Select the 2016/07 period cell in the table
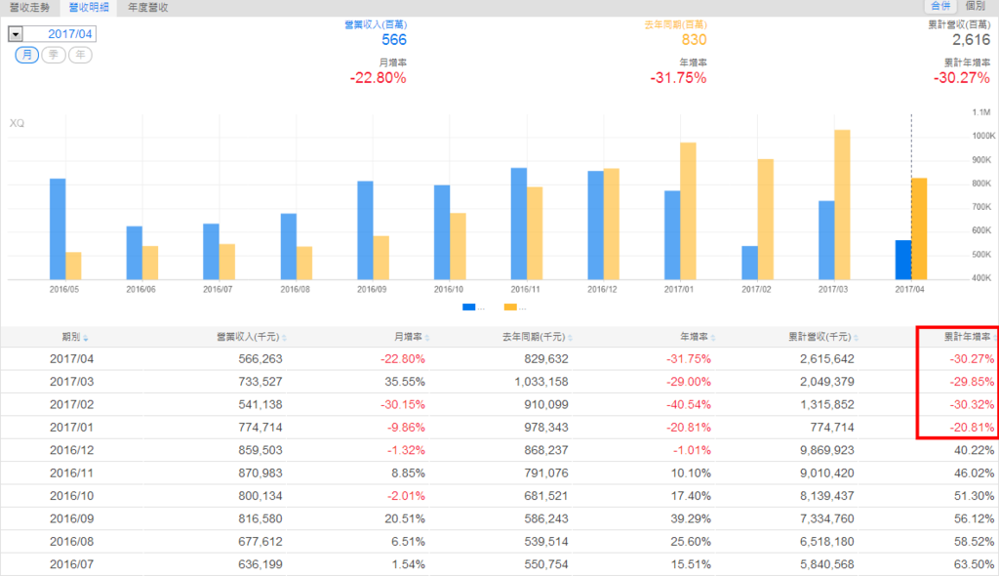The width and height of the screenshot is (999, 576). 71,564
